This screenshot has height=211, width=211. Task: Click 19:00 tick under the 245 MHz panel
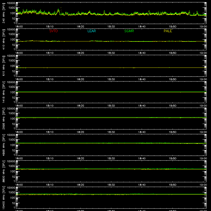point(203,27)
